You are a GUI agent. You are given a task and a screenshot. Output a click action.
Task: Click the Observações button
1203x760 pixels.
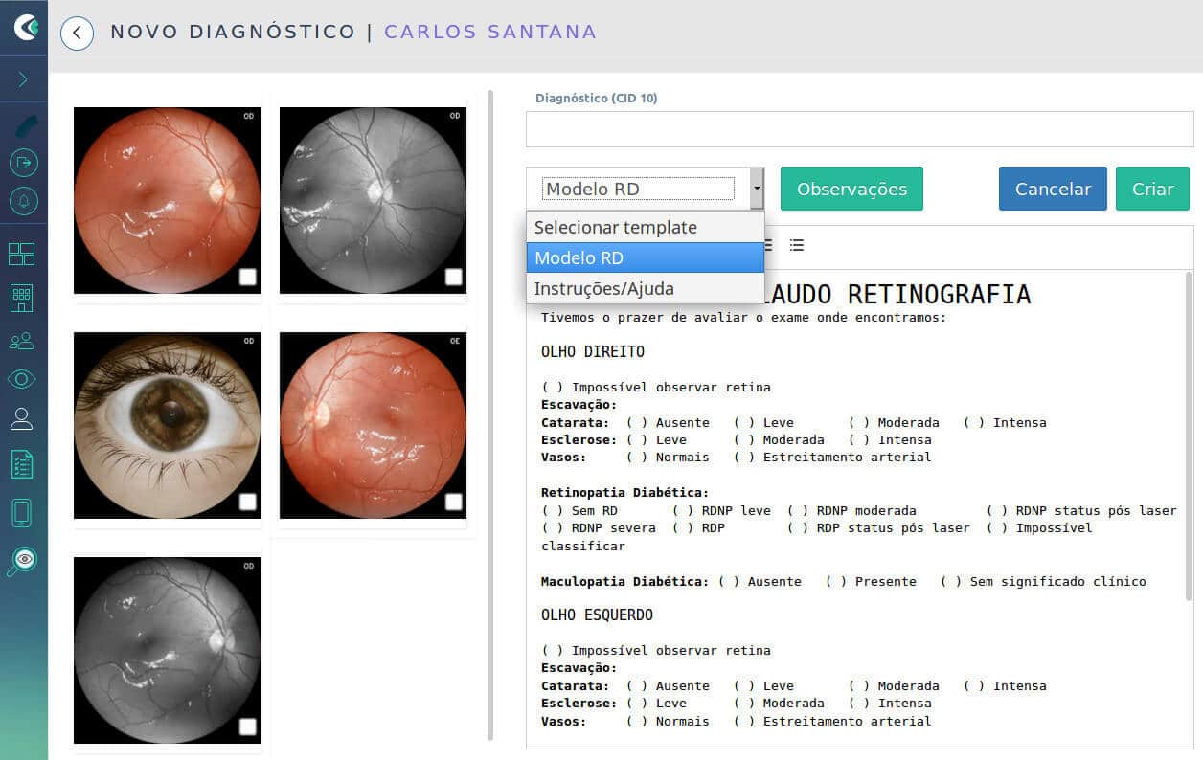[x=851, y=189]
